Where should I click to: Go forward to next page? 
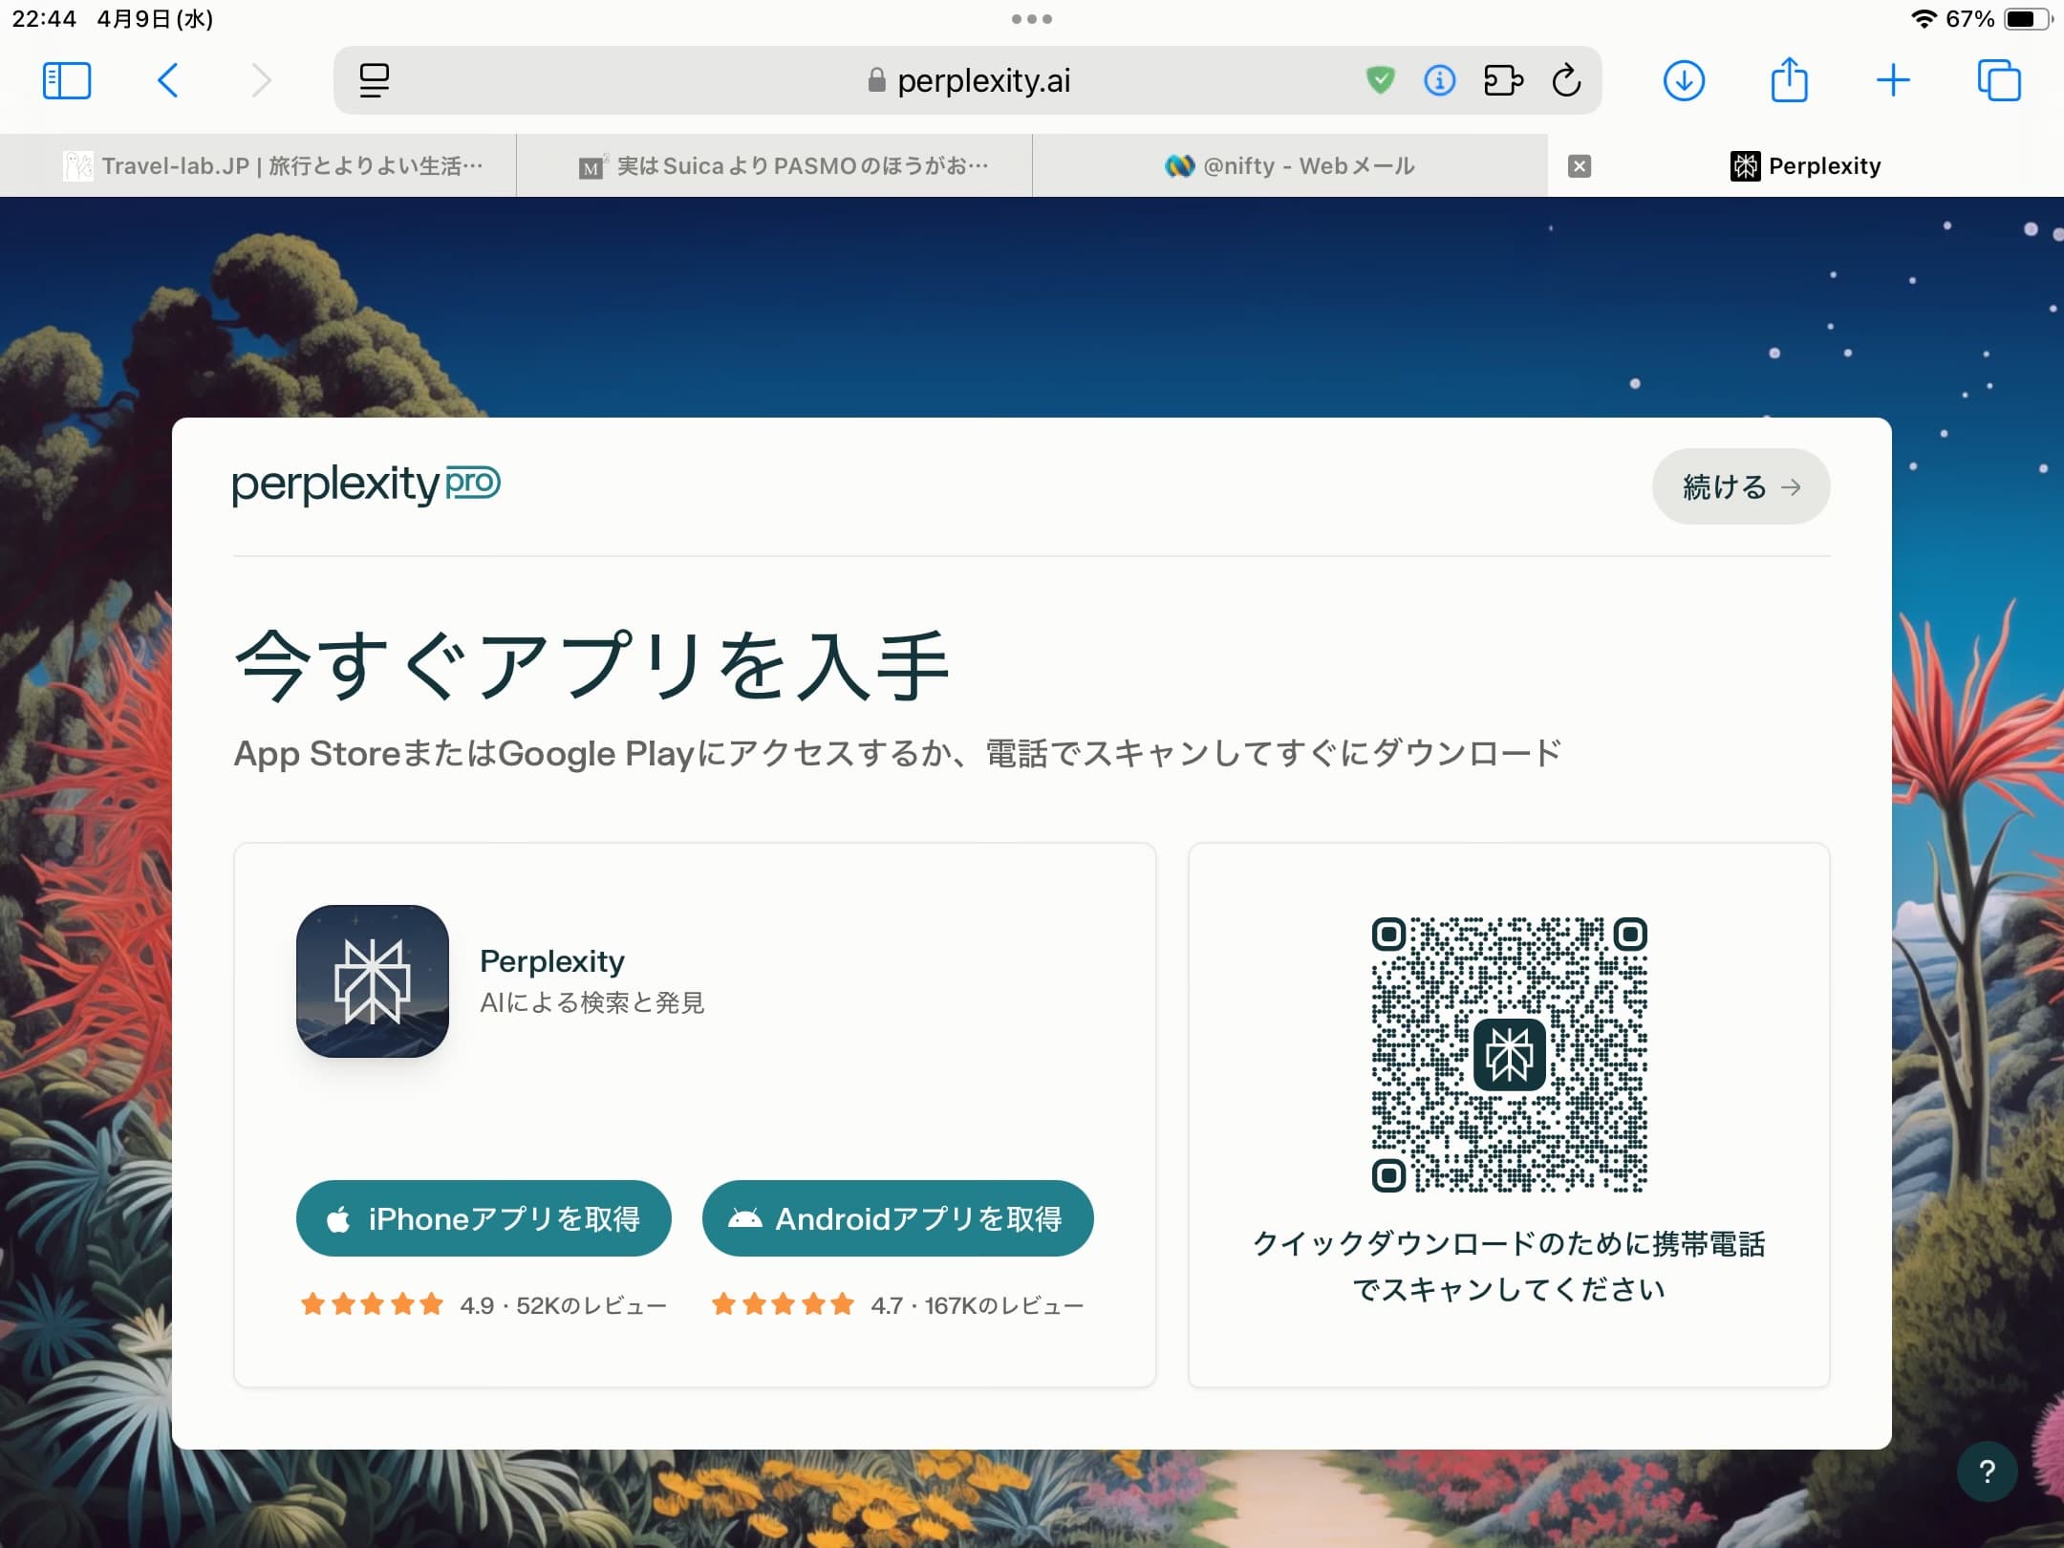click(x=261, y=80)
